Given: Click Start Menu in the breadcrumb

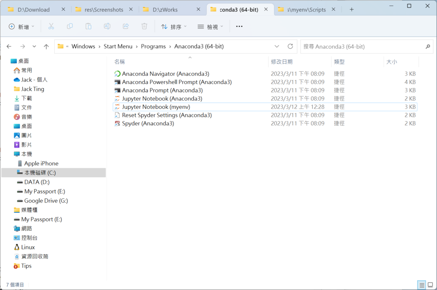Looking at the screenshot, I should coord(118,46).
